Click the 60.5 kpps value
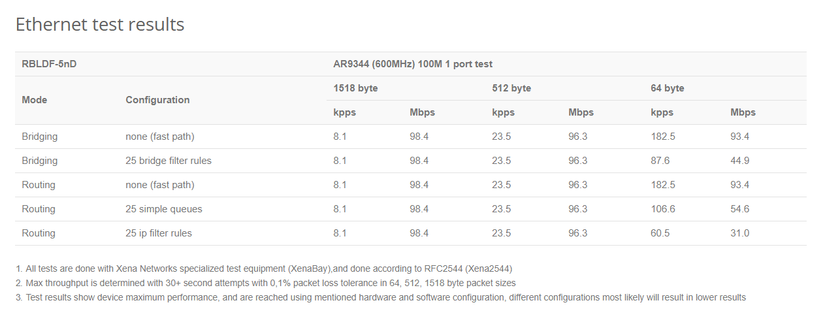823x324 pixels. coord(660,233)
